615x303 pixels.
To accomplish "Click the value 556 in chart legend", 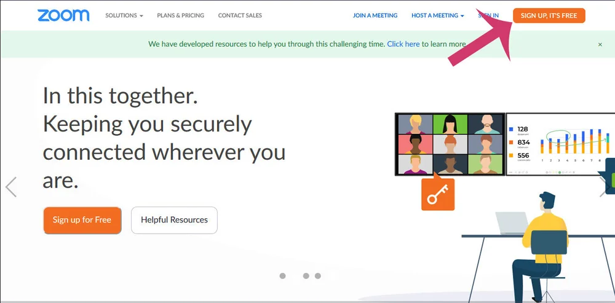I will [x=523, y=155].
